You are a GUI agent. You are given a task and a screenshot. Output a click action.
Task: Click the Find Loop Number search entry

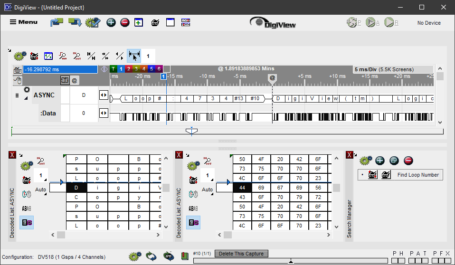[417, 175]
